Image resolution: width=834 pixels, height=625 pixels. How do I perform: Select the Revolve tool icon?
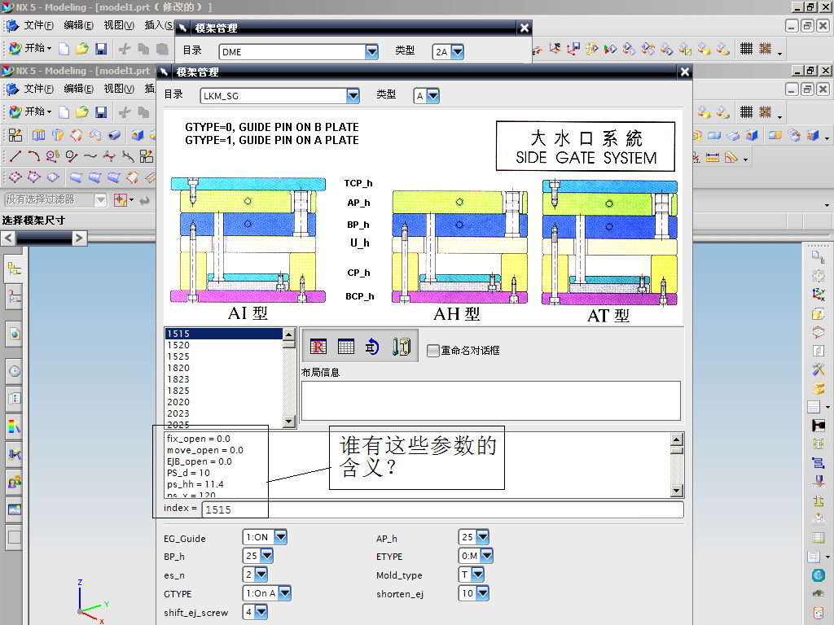58,135
